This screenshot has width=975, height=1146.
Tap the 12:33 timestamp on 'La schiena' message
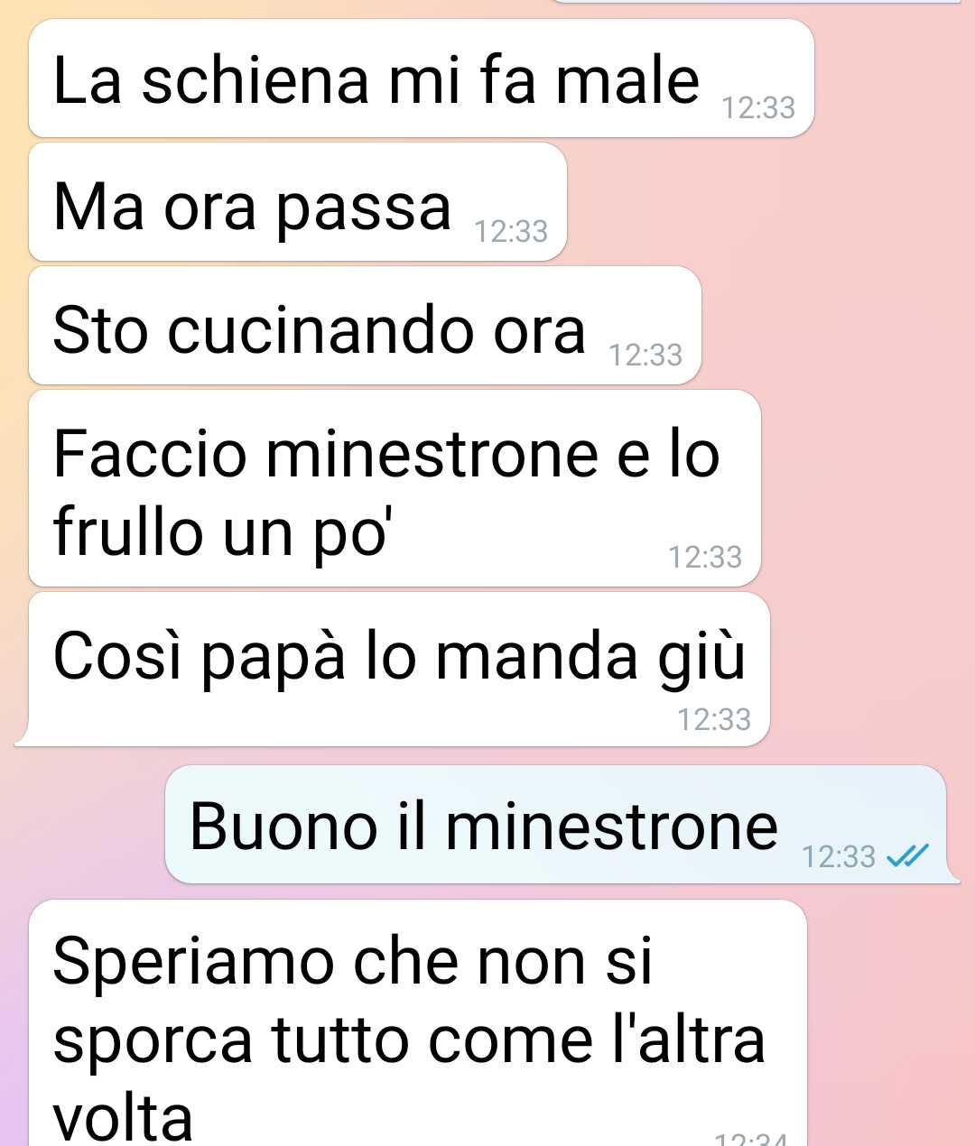pos(758,108)
